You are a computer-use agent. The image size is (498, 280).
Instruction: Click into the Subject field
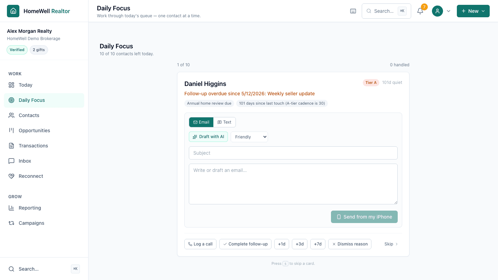293,153
